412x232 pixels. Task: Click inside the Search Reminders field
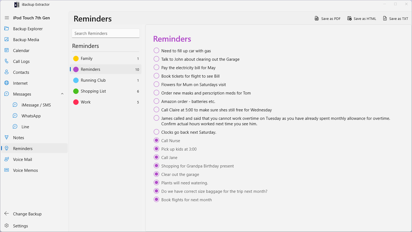pos(106,33)
